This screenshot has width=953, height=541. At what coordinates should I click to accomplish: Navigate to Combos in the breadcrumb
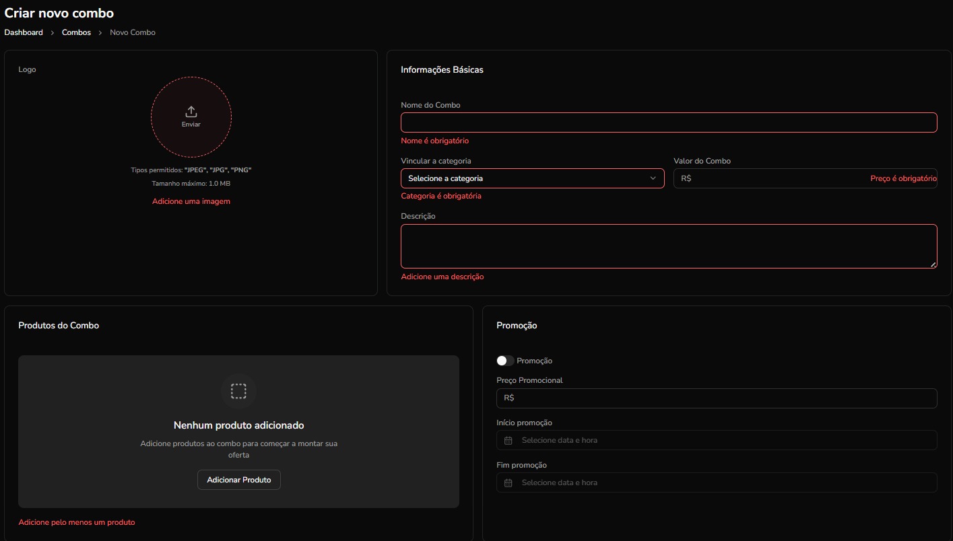[x=76, y=32]
